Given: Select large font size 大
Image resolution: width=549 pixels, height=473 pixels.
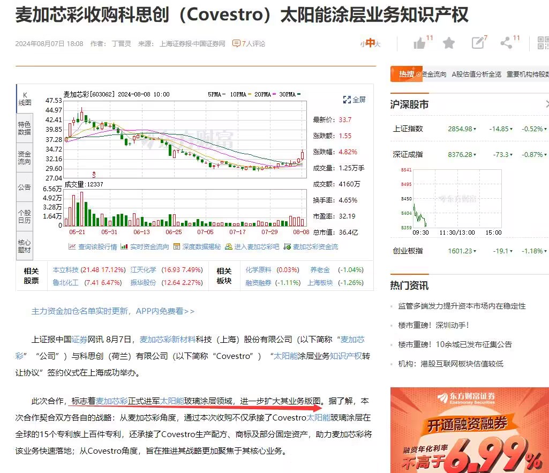Looking at the screenshot, I should [x=378, y=44].
